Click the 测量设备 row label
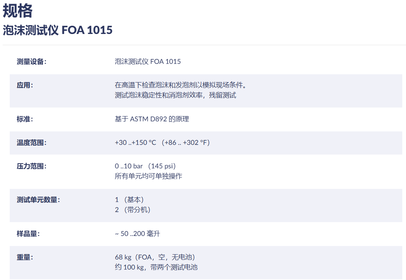Screen dimensions: 406x280 [x=31, y=62]
